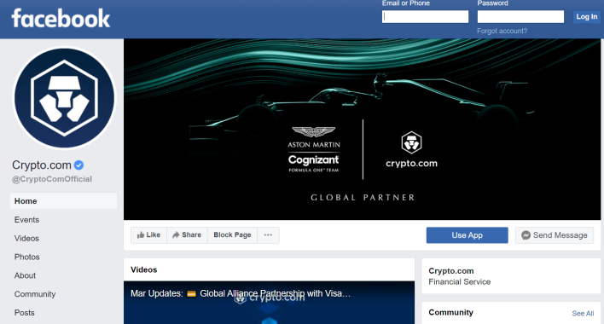
Task: Open the About section
Action: 25,275
